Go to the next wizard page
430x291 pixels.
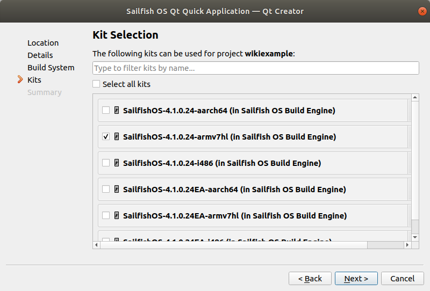tap(356, 279)
